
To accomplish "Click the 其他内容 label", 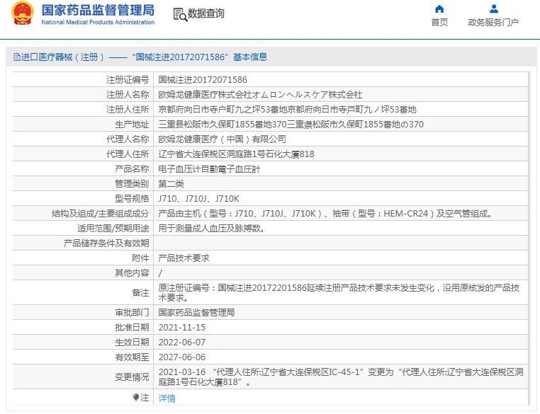I will 132,272.
